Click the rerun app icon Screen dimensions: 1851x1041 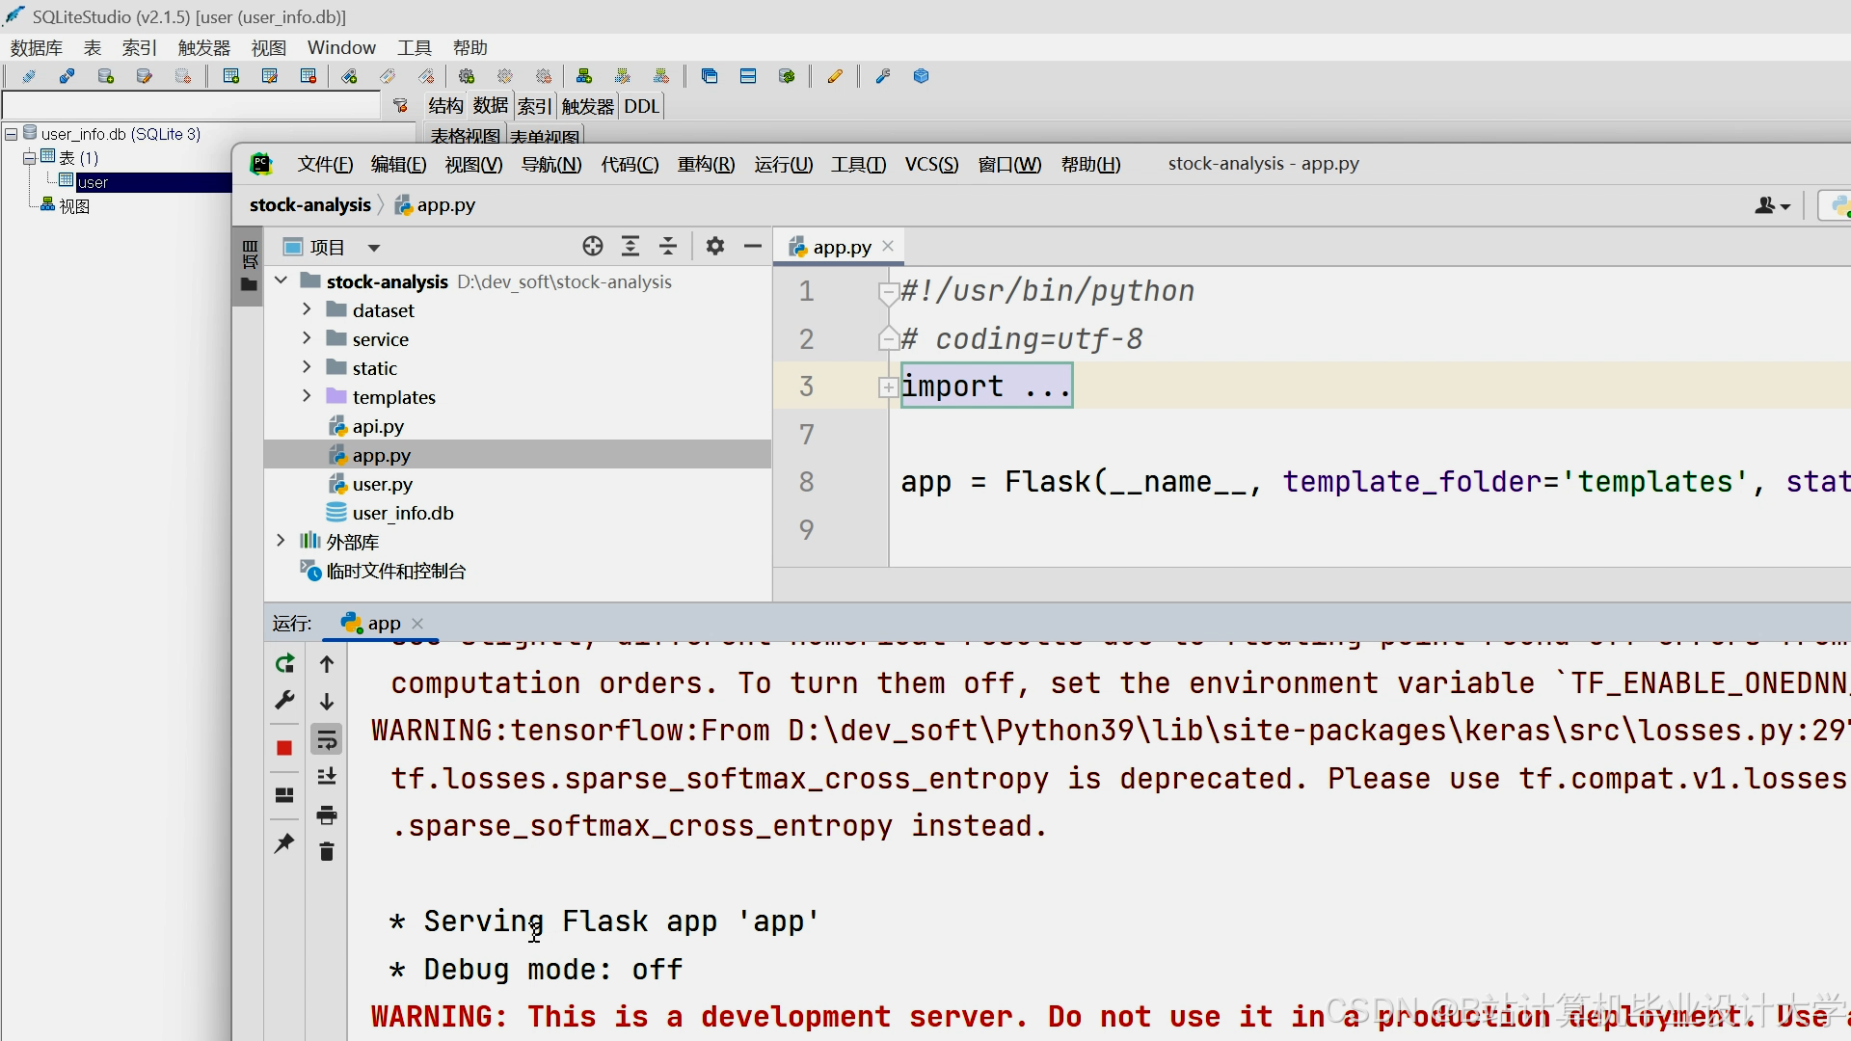[284, 664]
